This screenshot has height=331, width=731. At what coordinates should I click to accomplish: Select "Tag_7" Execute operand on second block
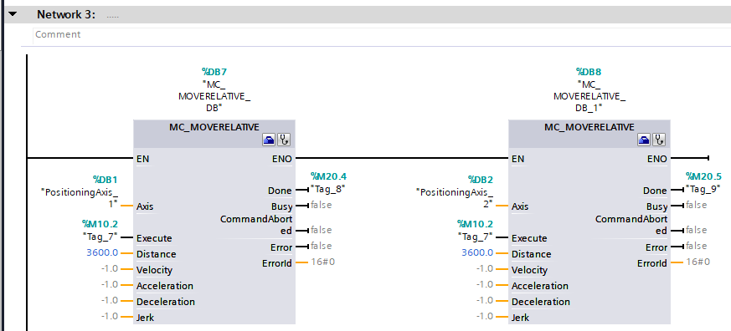pos(475,236)
